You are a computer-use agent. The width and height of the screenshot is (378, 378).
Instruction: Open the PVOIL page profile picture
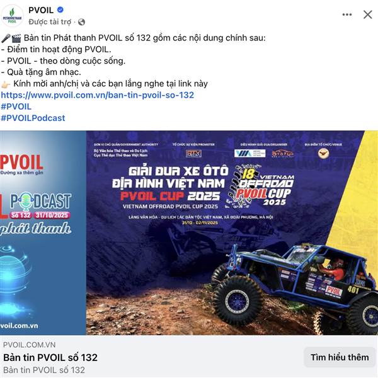[12, 16]
